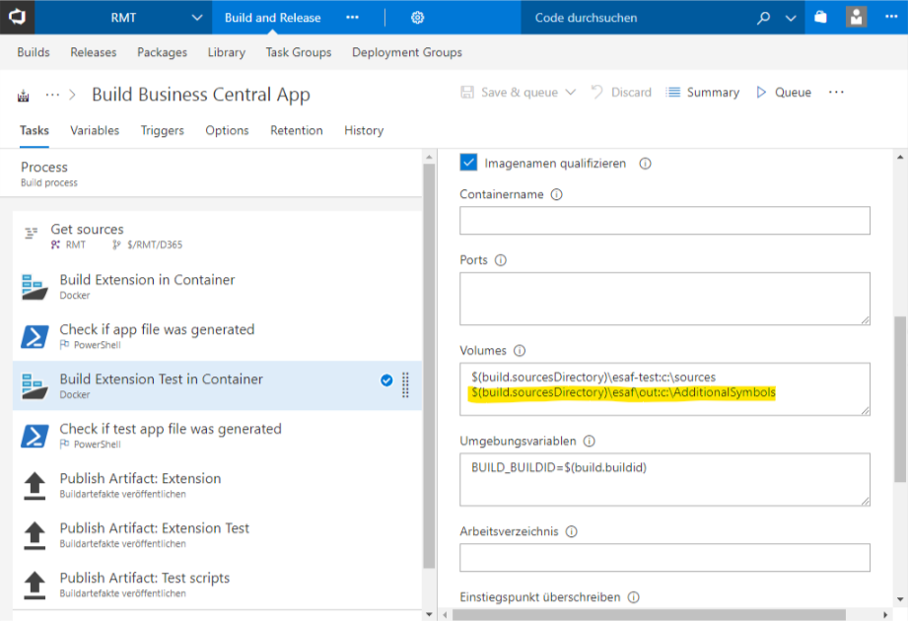This screenshot has width=908, height=621.
Task: Click the Ports text area
Action: (x=664, y=299)
